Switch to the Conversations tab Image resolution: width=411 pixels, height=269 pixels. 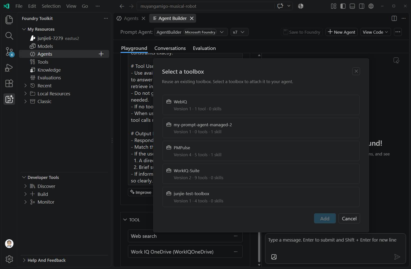click(170, 48)
